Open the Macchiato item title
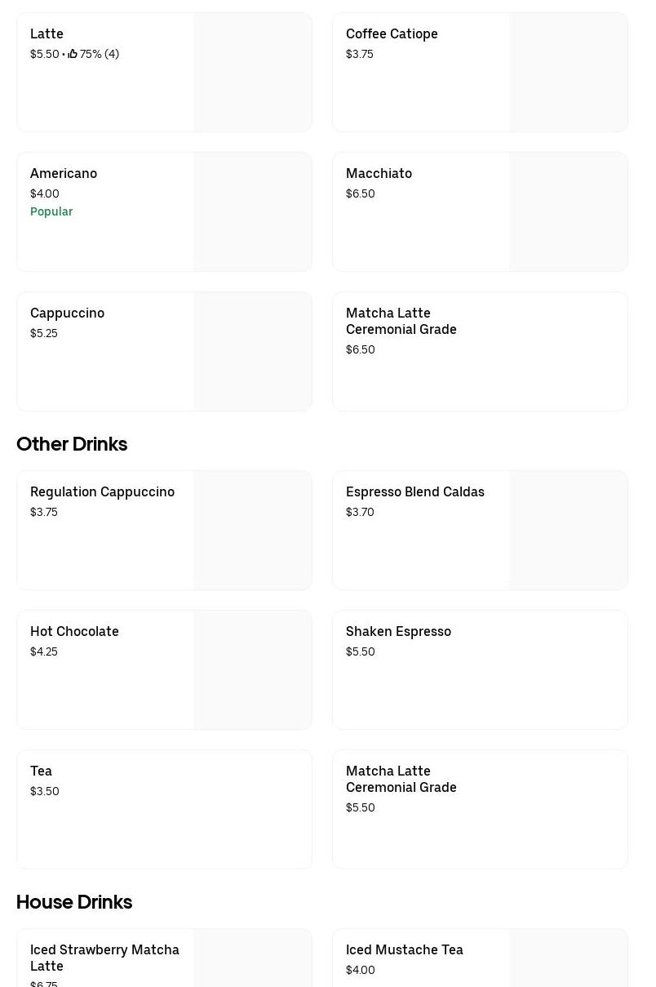Viewport: 656px width, 987px height. 379,173
